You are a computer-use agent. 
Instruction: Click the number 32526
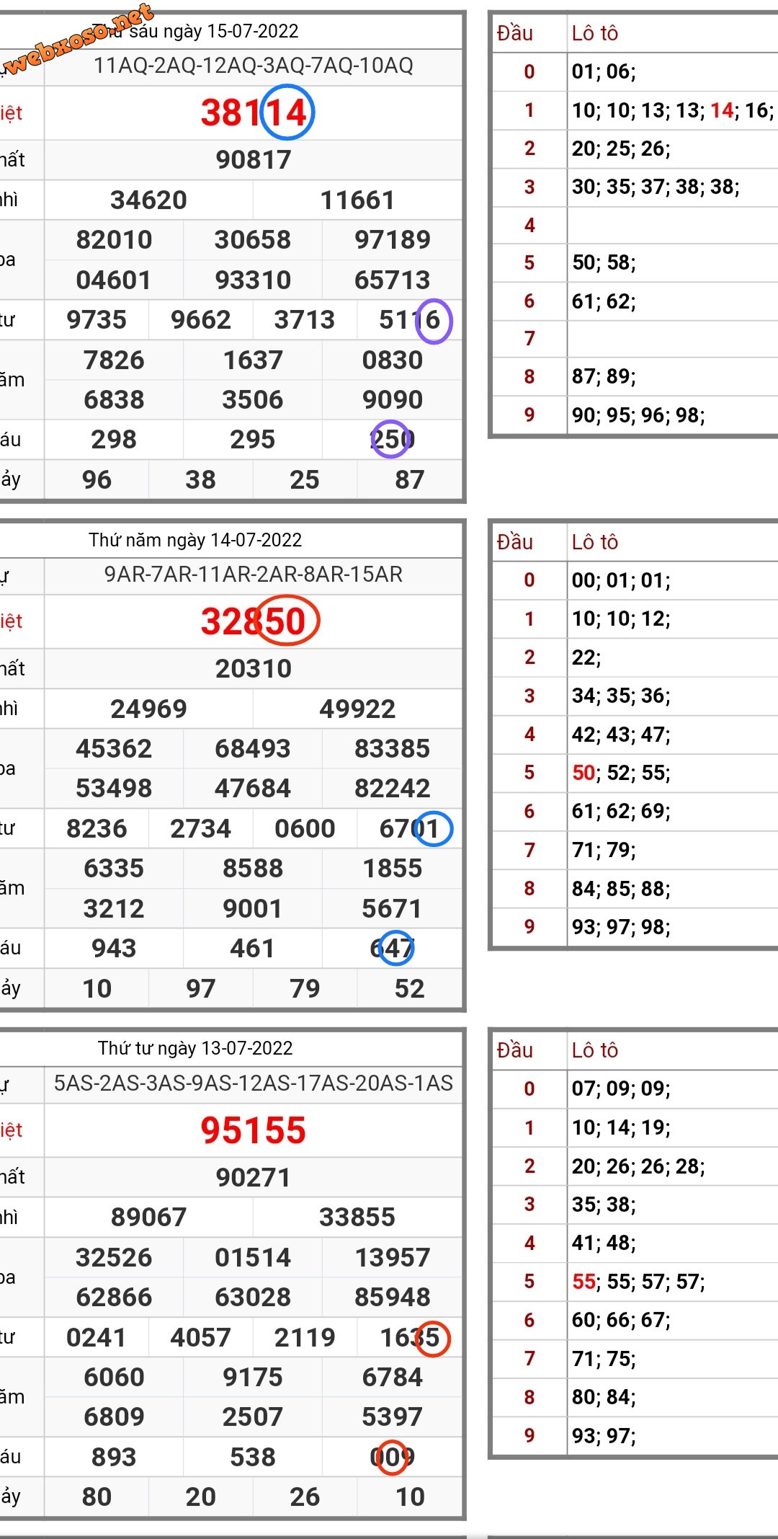coord(114,1258)
